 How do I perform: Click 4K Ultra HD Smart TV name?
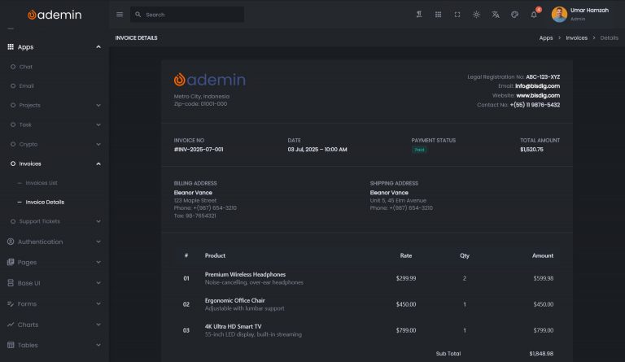(234, 326)
